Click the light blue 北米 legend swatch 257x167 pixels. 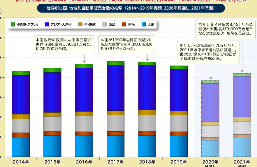pyautogui.click(x=144, y=25)
